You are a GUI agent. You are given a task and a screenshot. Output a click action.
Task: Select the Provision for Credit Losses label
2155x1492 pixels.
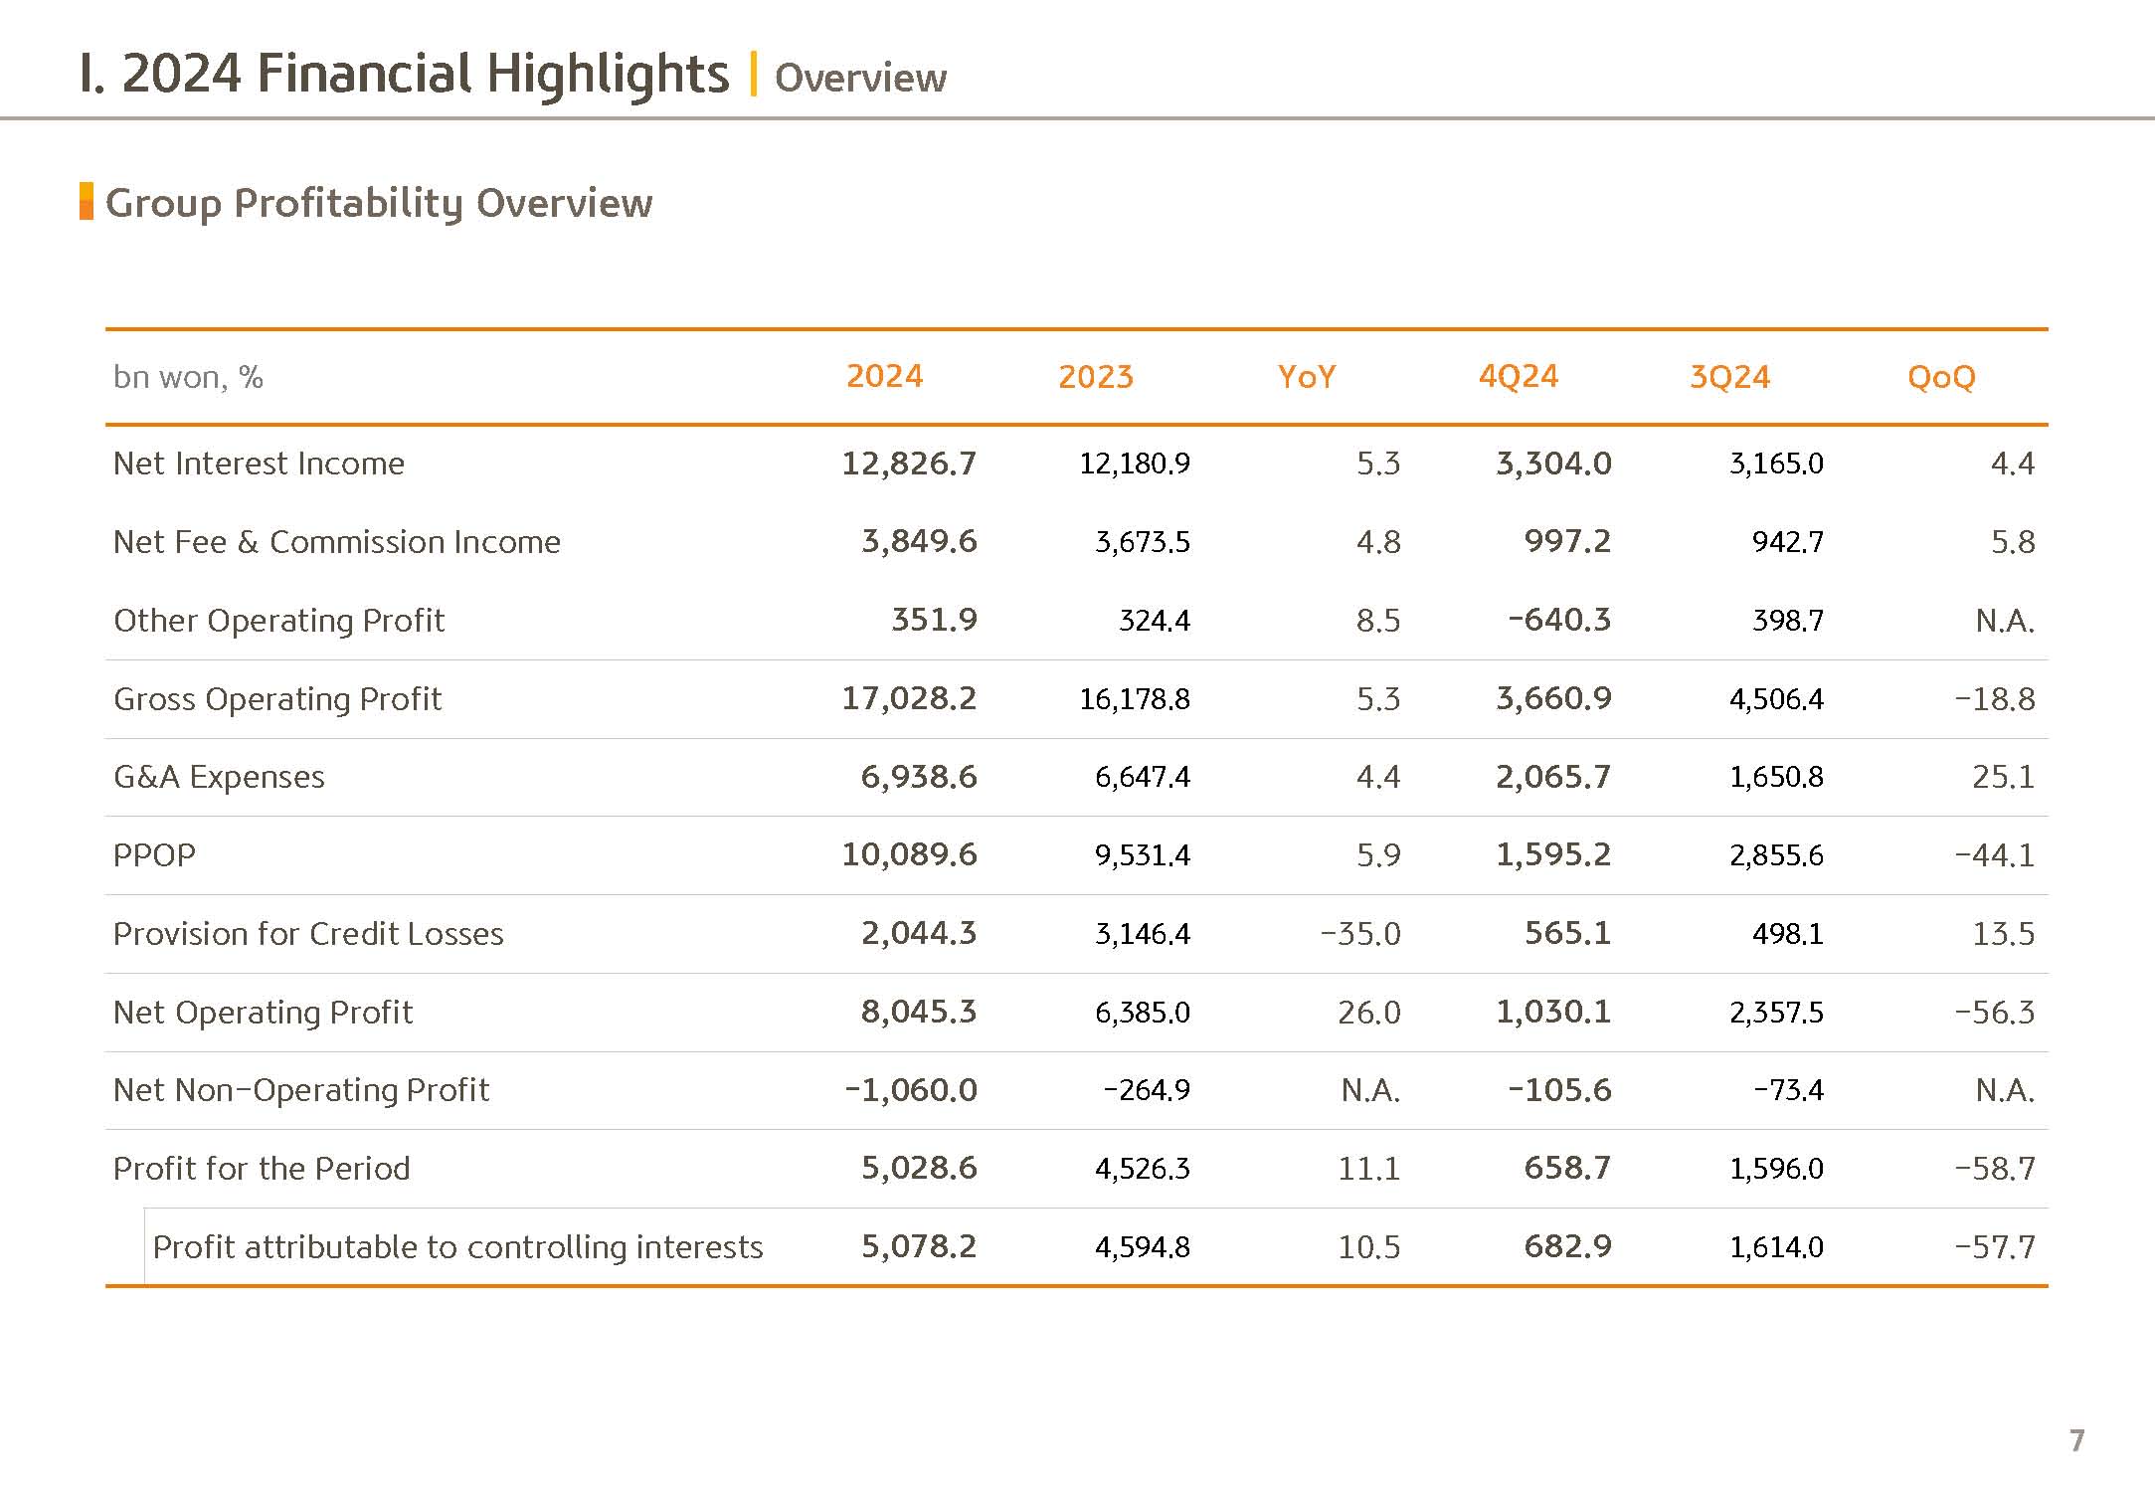point(308,934)
